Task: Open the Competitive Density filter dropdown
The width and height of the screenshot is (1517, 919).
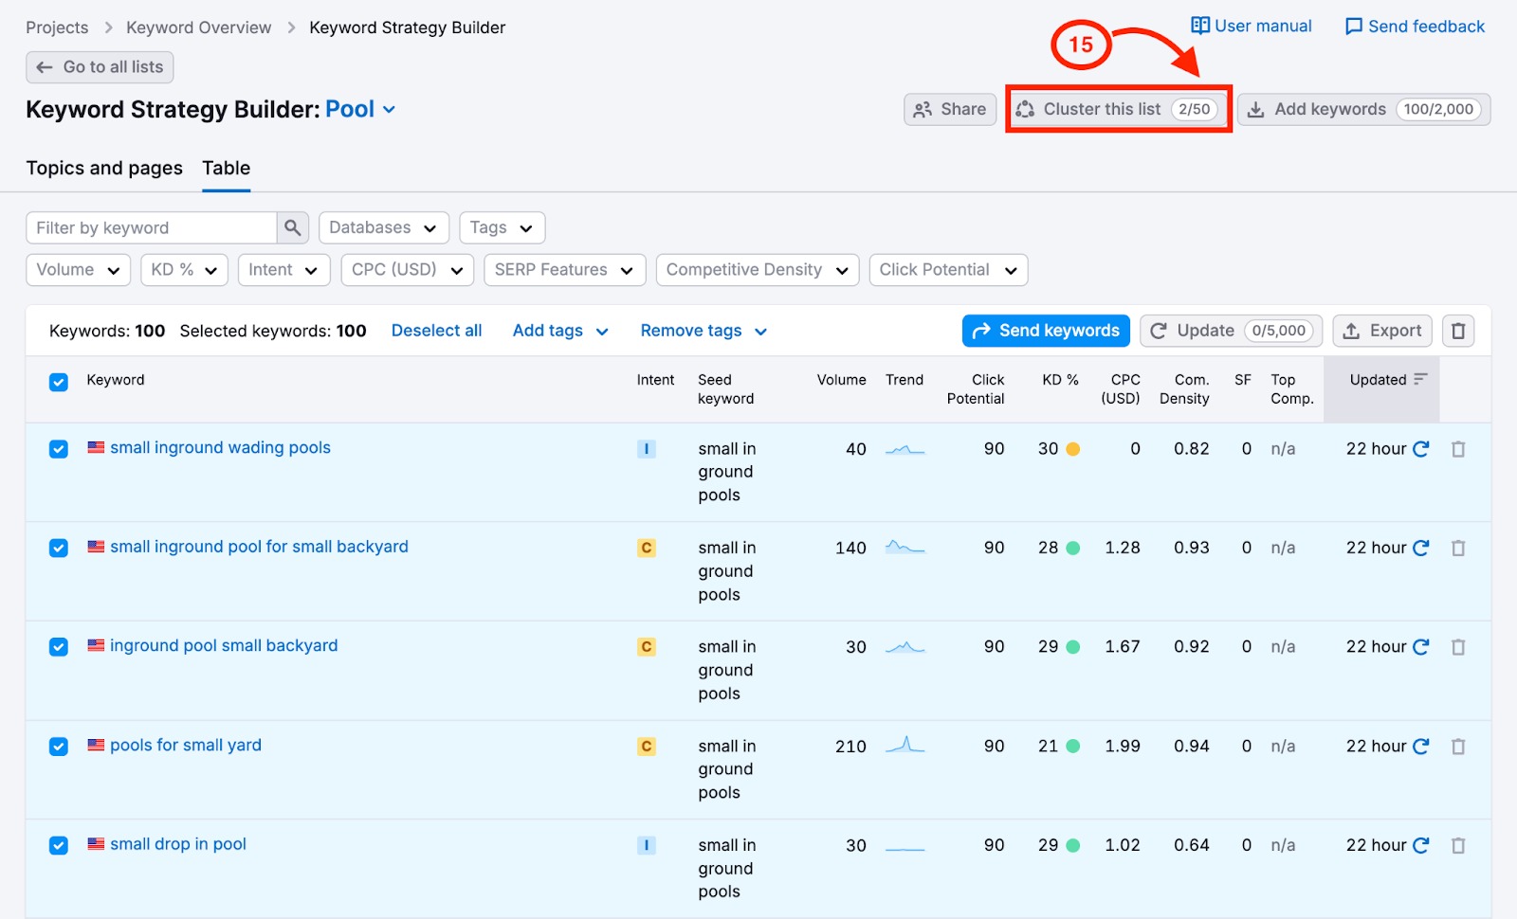Action: pyautogui.click(x=758, y=270)
